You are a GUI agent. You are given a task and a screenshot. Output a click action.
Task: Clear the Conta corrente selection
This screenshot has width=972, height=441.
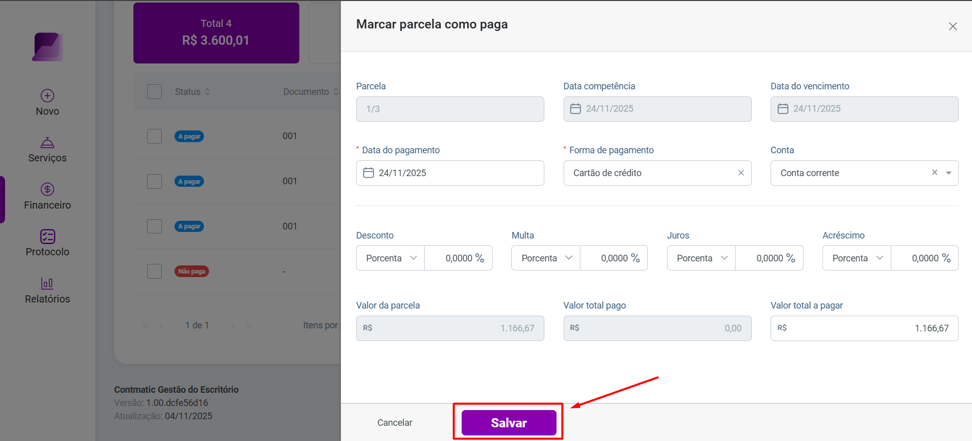[x=934, y=173]
